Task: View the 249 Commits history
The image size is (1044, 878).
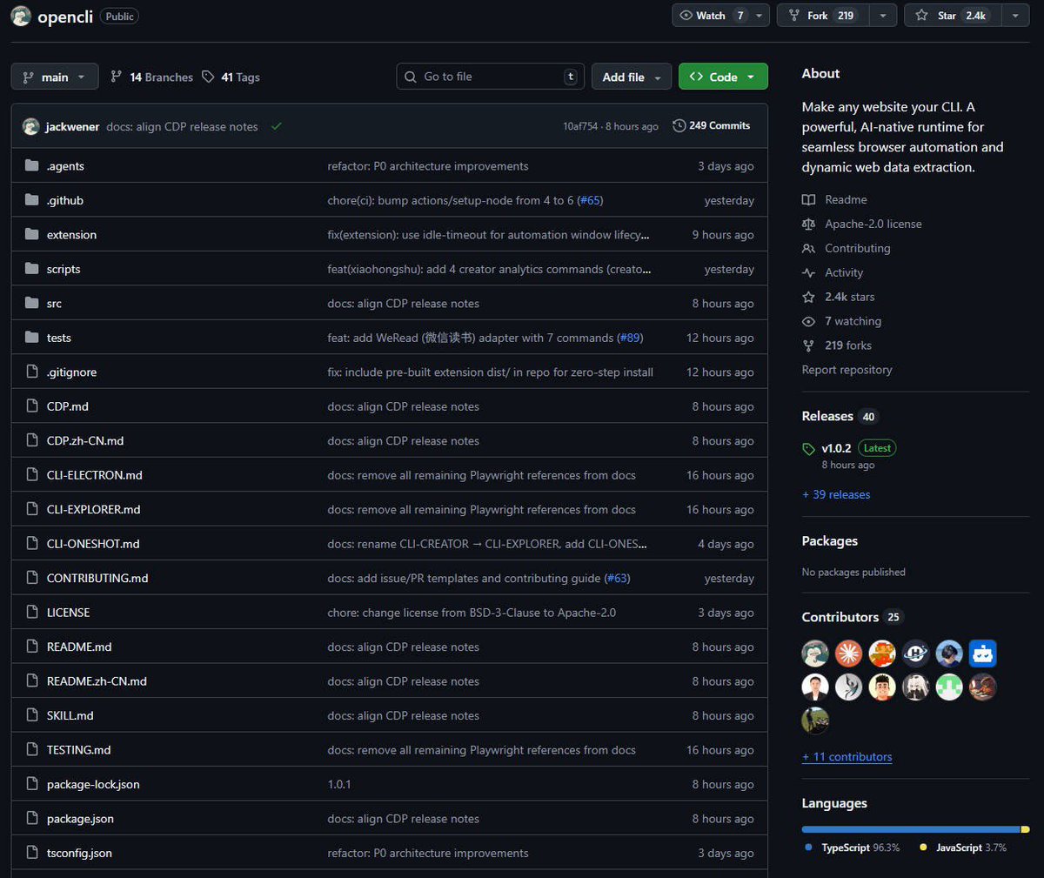Action: click(711, 125)
